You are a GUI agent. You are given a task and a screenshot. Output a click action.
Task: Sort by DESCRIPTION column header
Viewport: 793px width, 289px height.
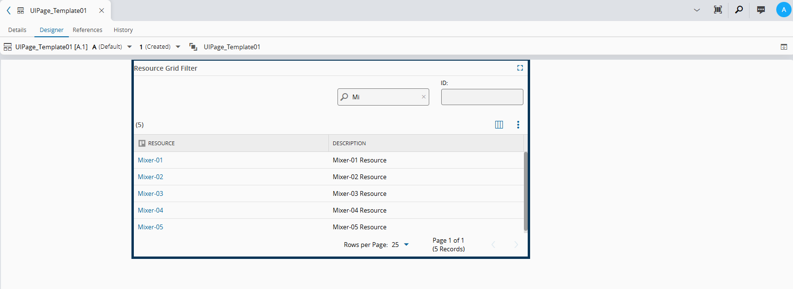tap(426, 143)
